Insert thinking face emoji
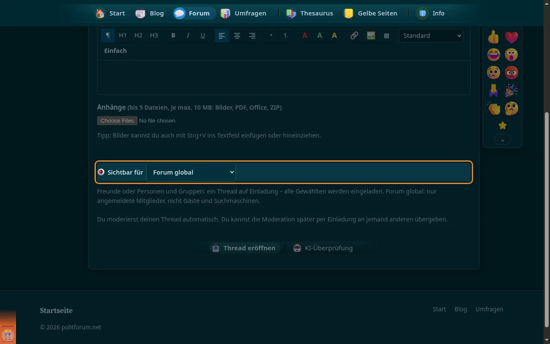 coord(511,108)
